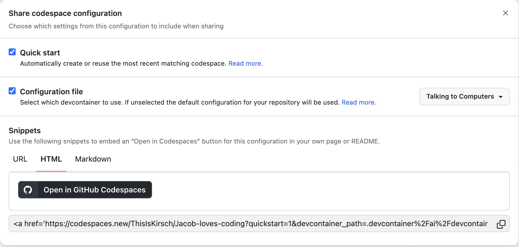Viewport: 519px width, 247px height.
Task: Click the GitHub octocat logo icon
Action: point(27,189)
